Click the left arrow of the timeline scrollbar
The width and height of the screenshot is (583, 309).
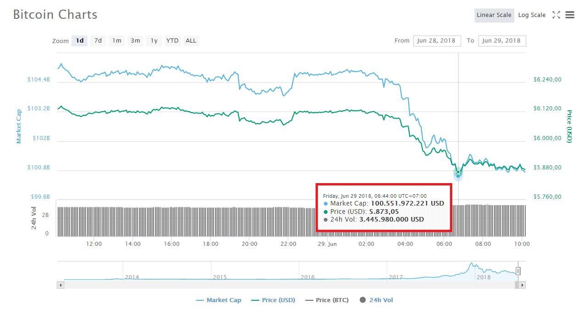(x=60, y=285)
